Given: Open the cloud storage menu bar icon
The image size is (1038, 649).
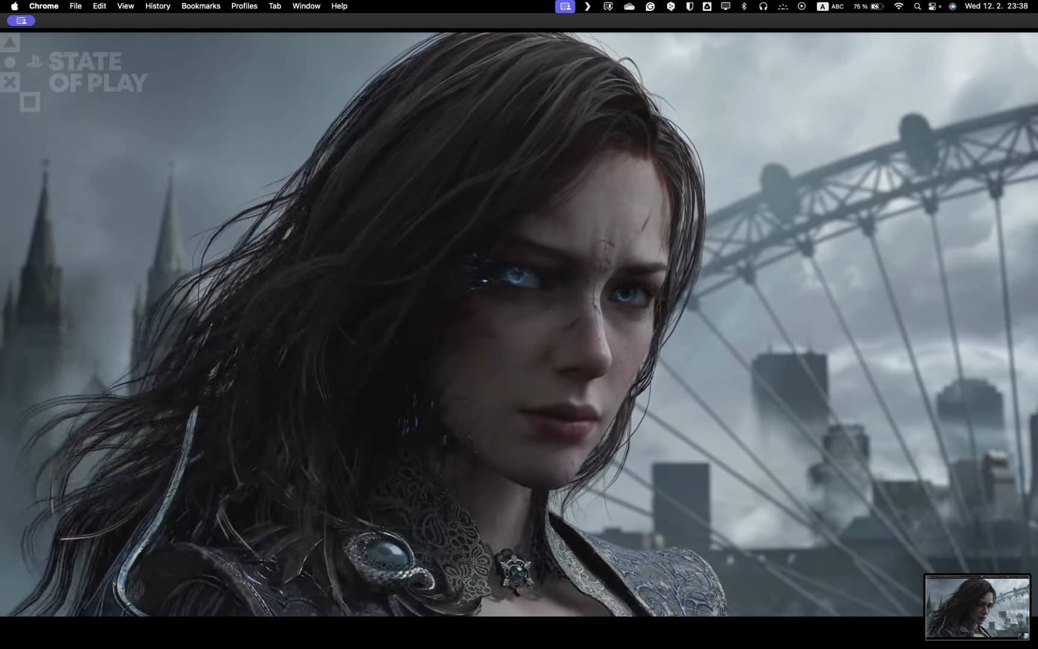Looking at the screenshot, I should click(x=629, y=6).
